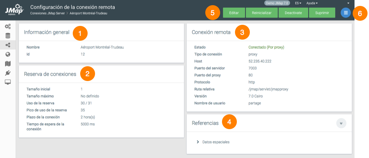This screenshot has width=369, height=158.
Task: Open the database stack sidebar icon
Action: (7, 36)
